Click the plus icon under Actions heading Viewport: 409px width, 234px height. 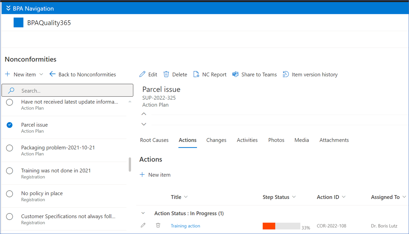click(142, 175)
